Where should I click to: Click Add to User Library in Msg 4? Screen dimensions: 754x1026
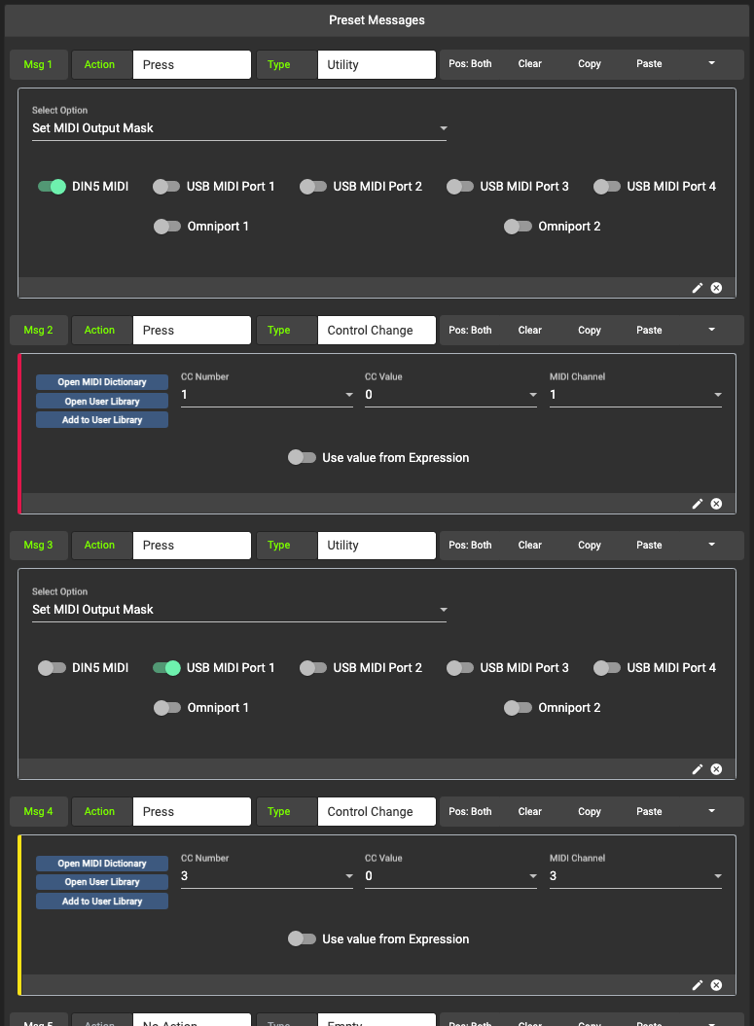[102, 902]
